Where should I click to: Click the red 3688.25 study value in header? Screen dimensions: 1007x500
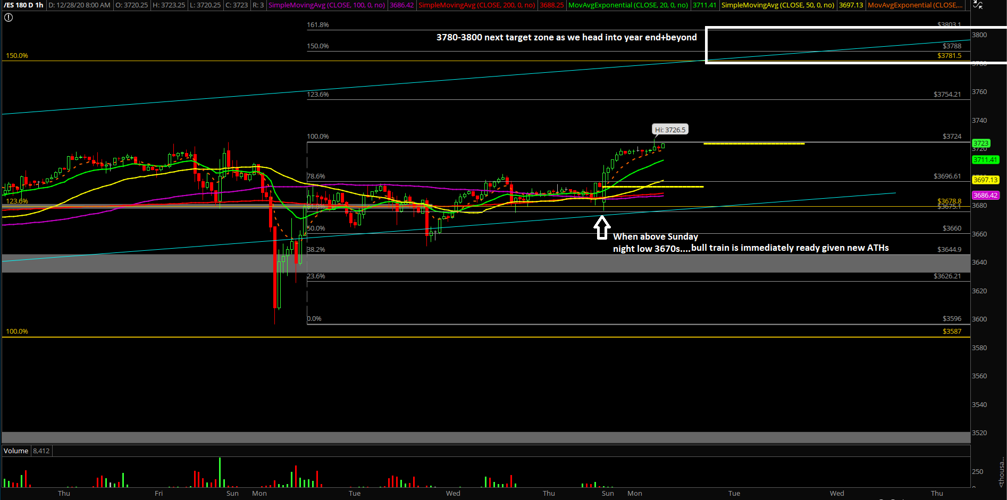pos(551,5)
